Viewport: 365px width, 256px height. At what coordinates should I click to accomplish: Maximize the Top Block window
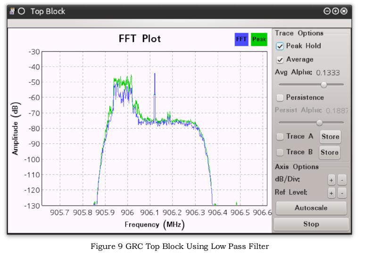click(335, 11)
